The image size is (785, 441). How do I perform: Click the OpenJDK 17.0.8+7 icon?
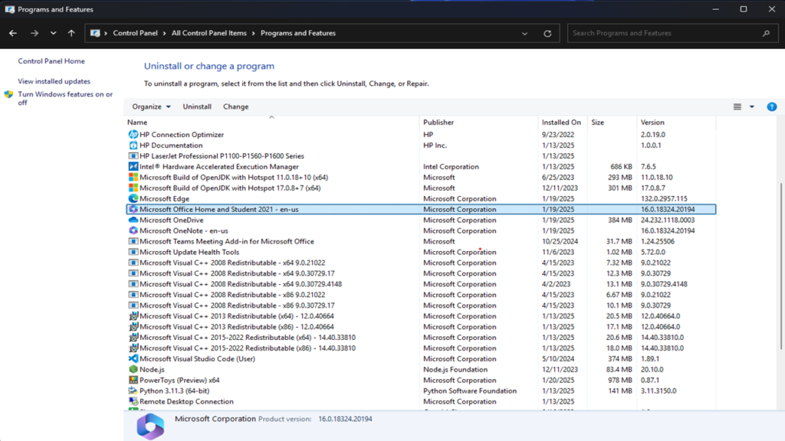pyautogui.click(x=133, y=188)
